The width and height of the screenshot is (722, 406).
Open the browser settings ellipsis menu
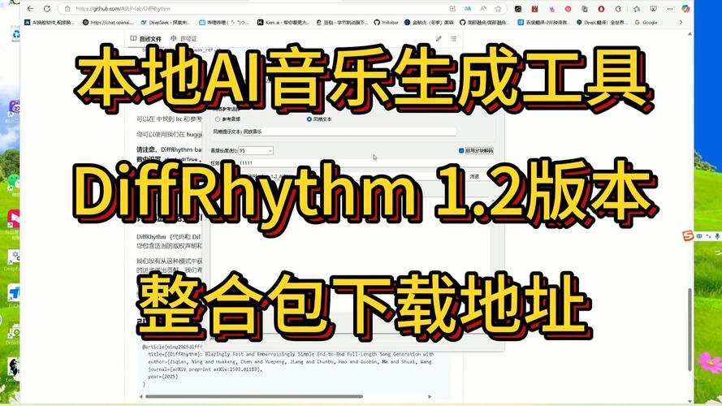tap(669, 8)
